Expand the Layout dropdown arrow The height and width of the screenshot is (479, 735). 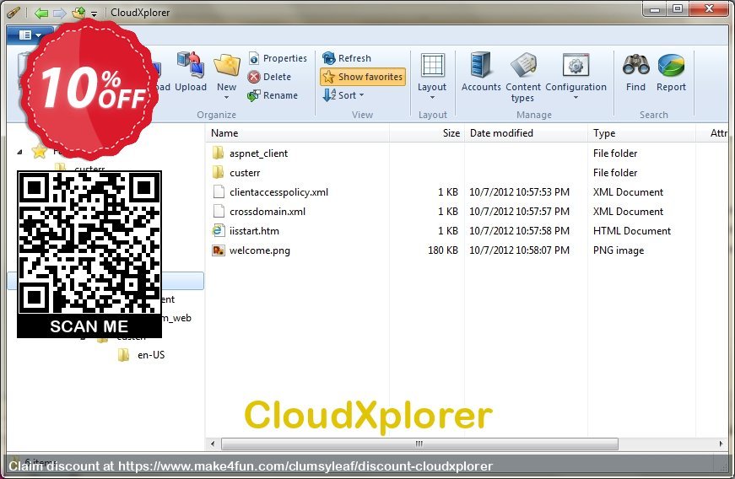pyautogui.click(x=432, y=97)
